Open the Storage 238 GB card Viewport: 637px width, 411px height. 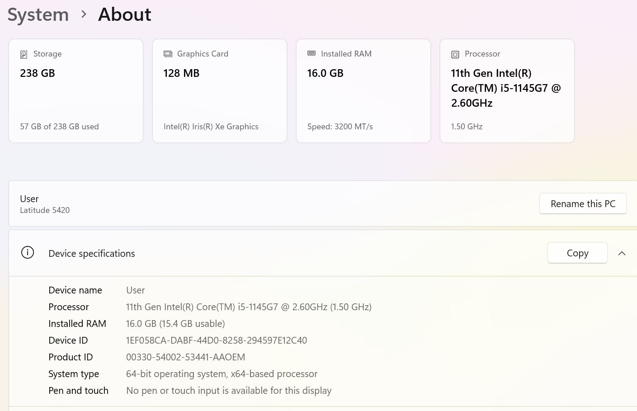(x=76, y=91)
